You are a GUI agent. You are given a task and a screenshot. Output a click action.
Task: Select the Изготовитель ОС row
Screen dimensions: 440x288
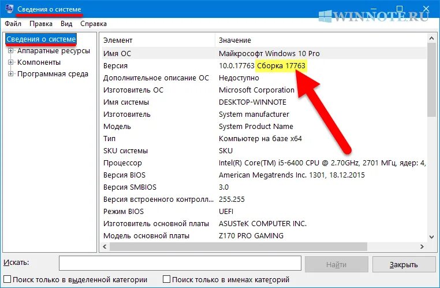[x=264, y=90]
